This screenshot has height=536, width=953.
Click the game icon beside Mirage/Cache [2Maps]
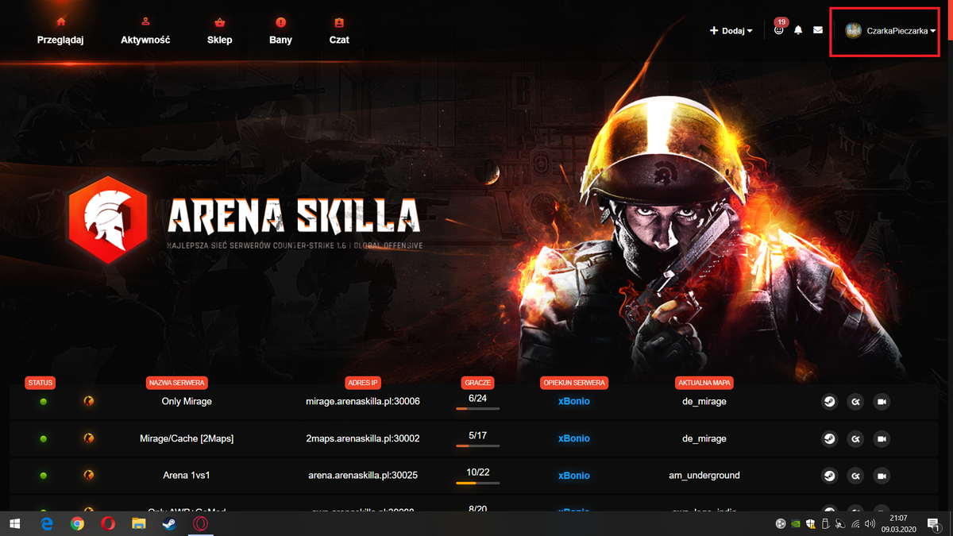tap(89, 438)
